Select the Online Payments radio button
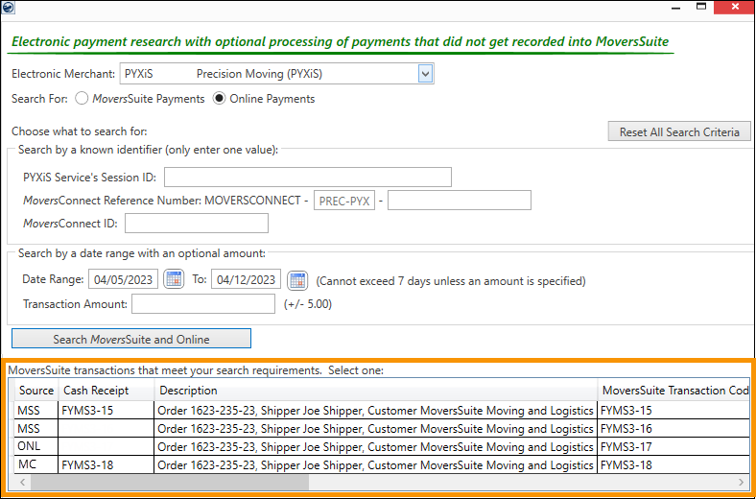The height and width of the screenshot is (499, 756). pos(219,99)
